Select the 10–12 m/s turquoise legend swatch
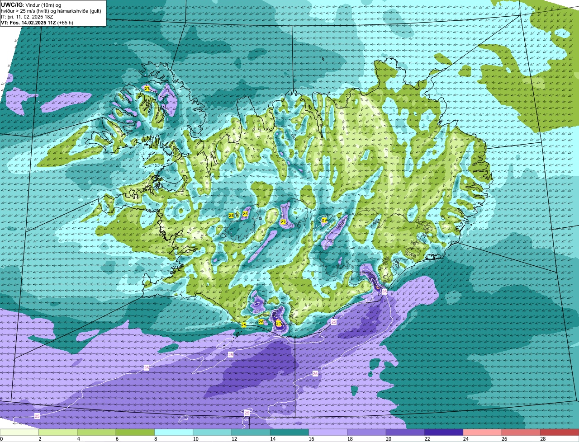This screenshot has height=442, width=579. pyautogui.click(x=212, y=433)
